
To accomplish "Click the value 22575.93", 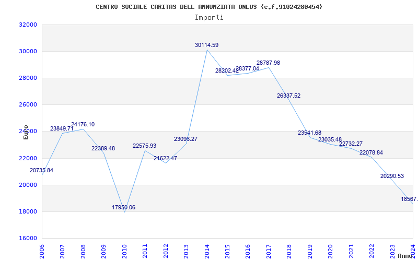I will click(145, 146).
